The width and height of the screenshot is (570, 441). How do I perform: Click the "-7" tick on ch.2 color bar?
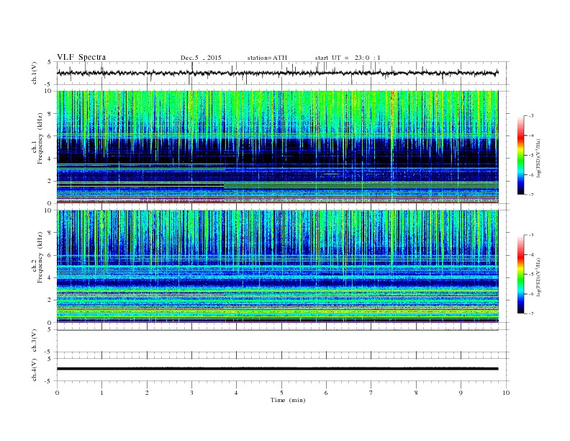point(531,313)
